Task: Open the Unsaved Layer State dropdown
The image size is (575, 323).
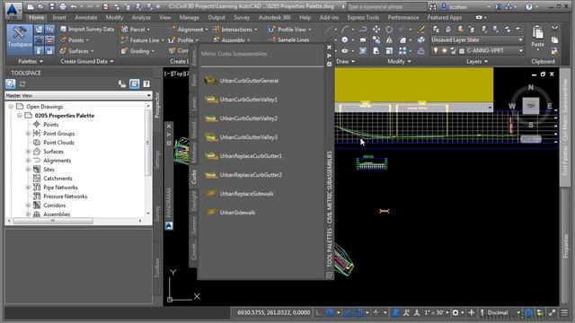Action: [x=477, y=39]
